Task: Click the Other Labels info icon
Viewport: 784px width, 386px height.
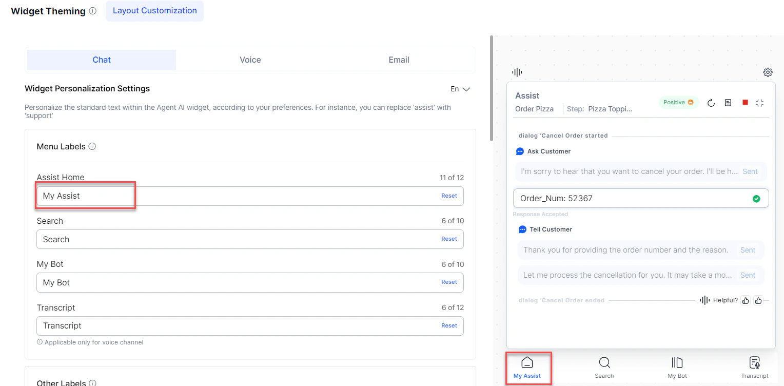Action: click(92, 383)
